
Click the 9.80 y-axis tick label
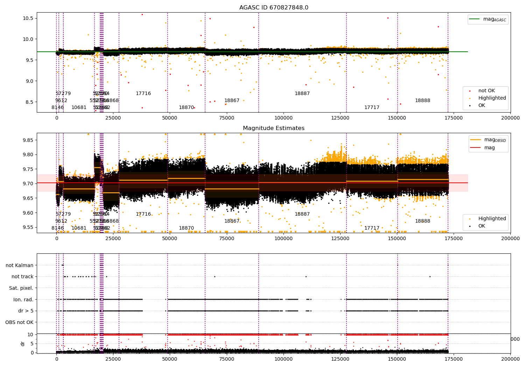tap(28, 154)
